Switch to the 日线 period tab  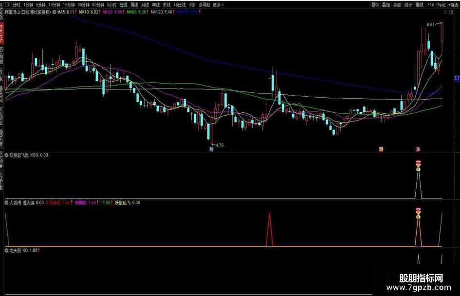123,5
